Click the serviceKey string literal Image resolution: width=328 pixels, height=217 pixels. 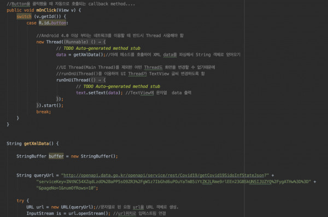(x=174, y=181)
